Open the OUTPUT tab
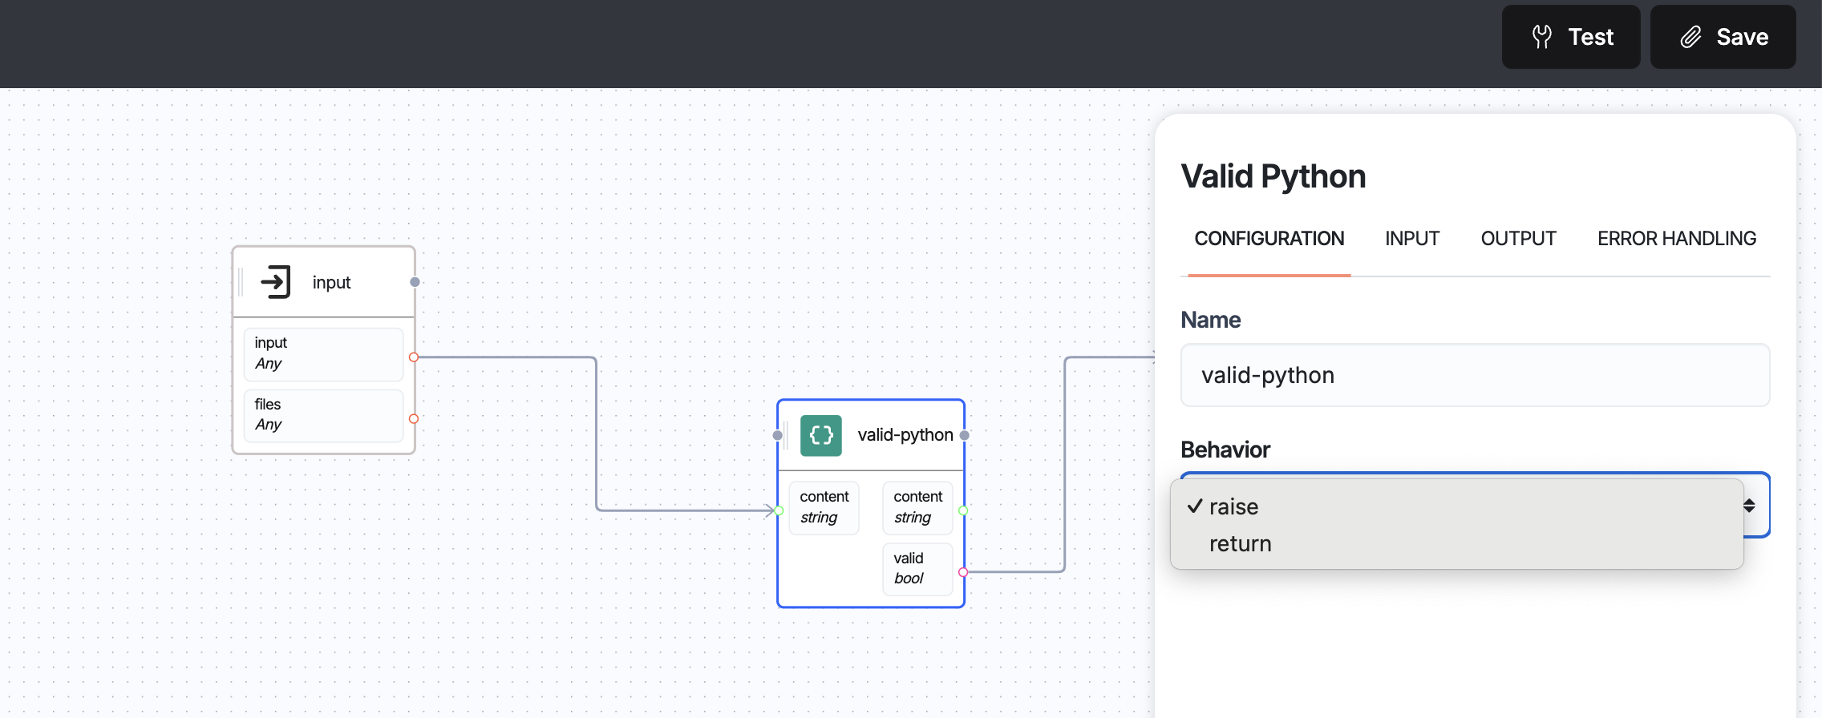 (1517, 239)
